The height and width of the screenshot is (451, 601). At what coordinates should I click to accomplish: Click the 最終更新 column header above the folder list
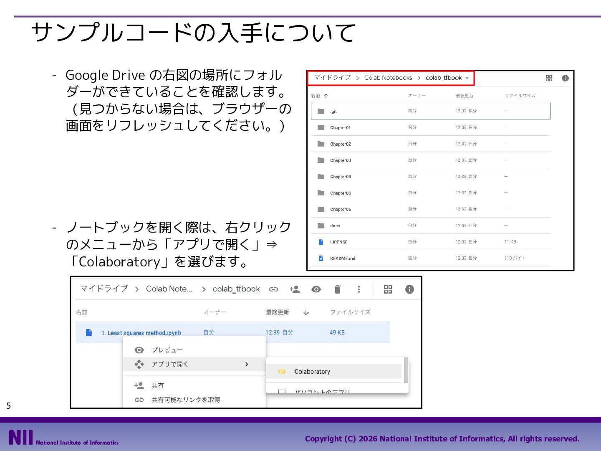tap(465, 96)
